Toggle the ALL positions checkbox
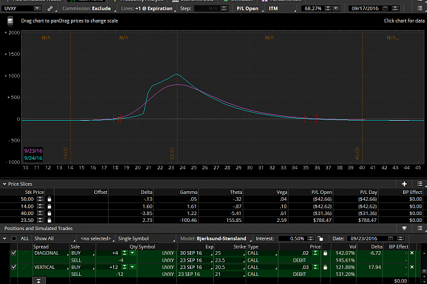The height and width of the screenshot is (284, 427). [x=14, y=238]
